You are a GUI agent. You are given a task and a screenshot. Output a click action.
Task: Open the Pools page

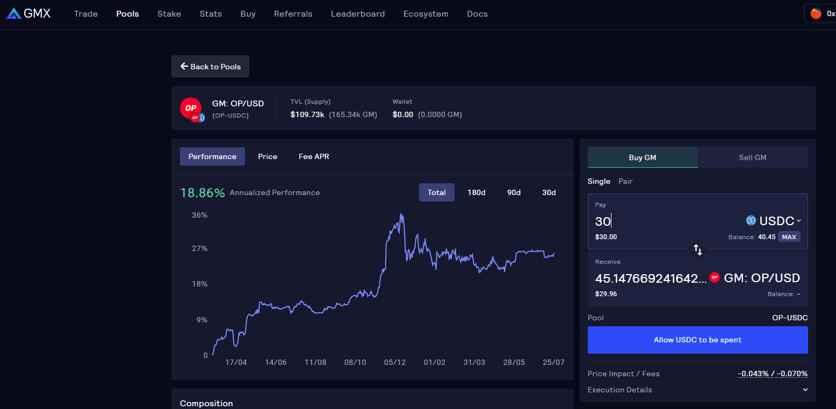coord(127,14)
